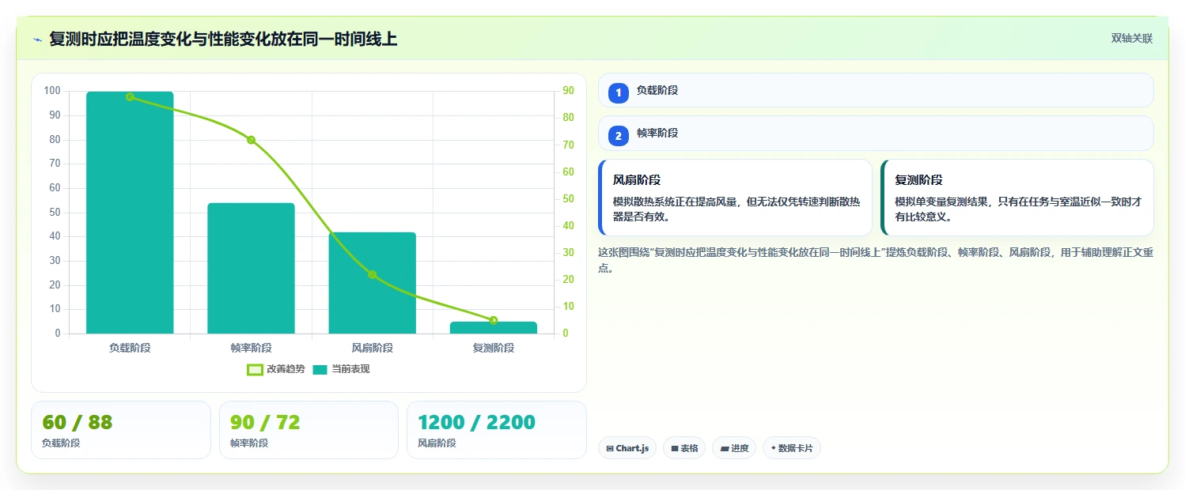This screenshot has height=490, width=1185.
Task: Click the x-axis label 负载阶段
Action: pos(130,348)
